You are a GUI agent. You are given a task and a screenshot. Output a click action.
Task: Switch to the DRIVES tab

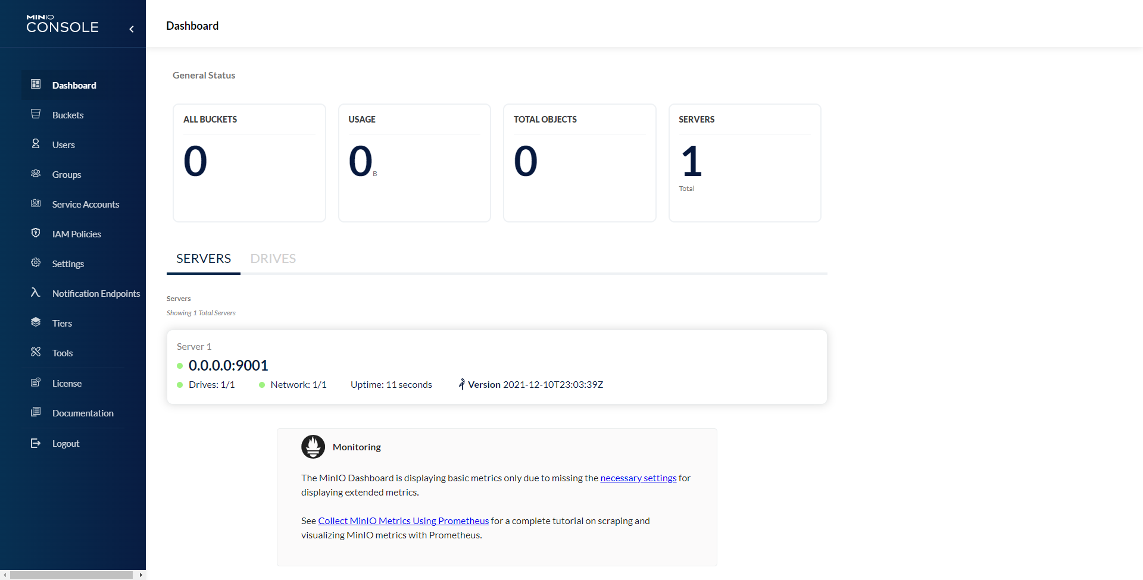pyautogui.click(x=273, y=259)
